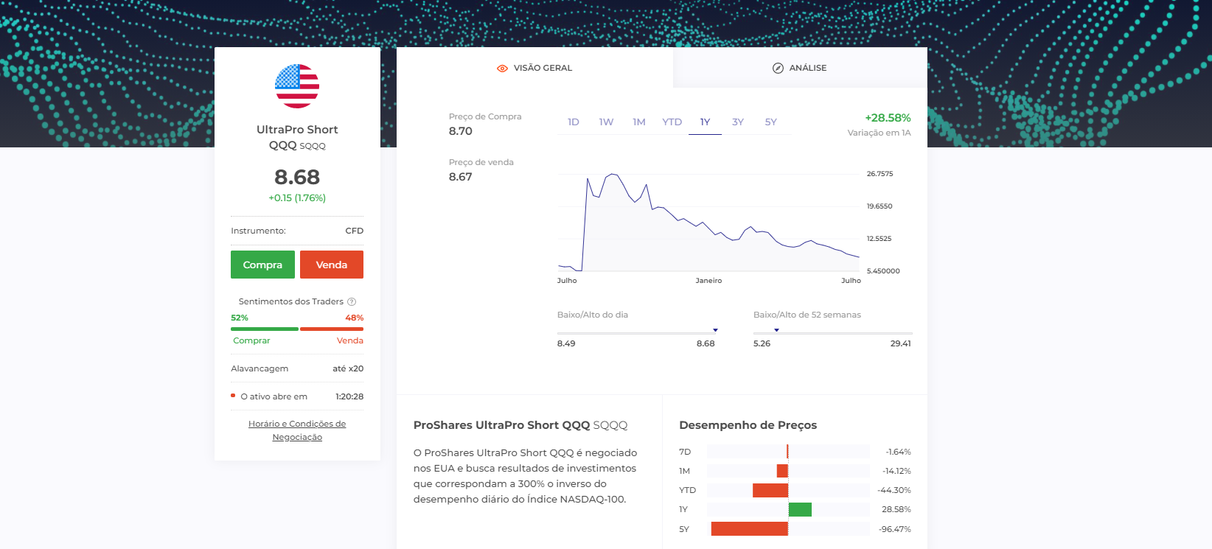Click the Baixo/Alto do dia label

(593, 315)
